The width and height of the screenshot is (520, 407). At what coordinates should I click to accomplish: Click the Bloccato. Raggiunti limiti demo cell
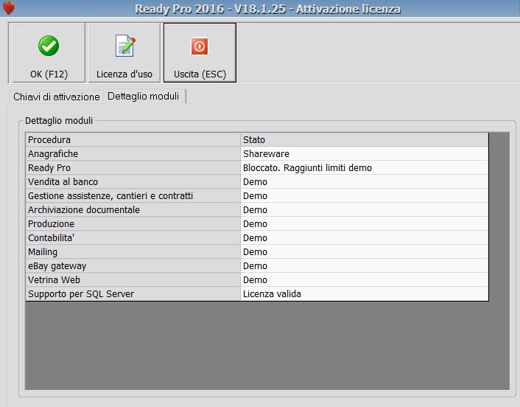[x=365, y=167]
